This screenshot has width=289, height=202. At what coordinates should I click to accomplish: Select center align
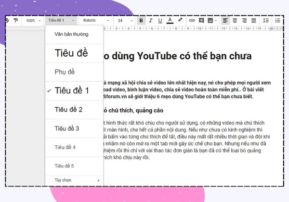pos(235,20)
